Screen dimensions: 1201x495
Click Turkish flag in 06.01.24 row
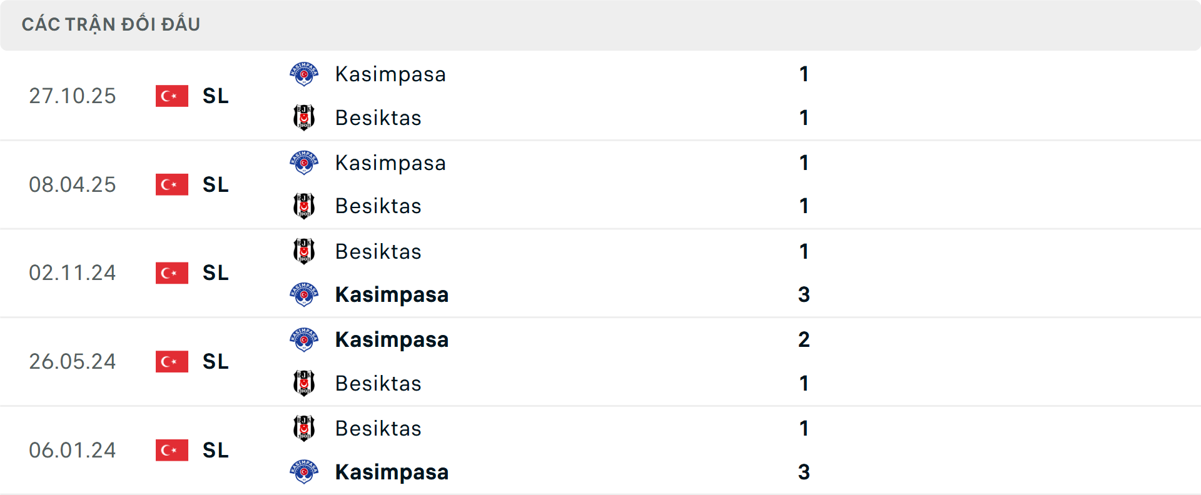(172, 450)
